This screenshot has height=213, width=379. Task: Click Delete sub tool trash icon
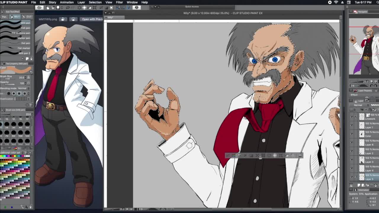pyautogui.click(x=31, y=59)
